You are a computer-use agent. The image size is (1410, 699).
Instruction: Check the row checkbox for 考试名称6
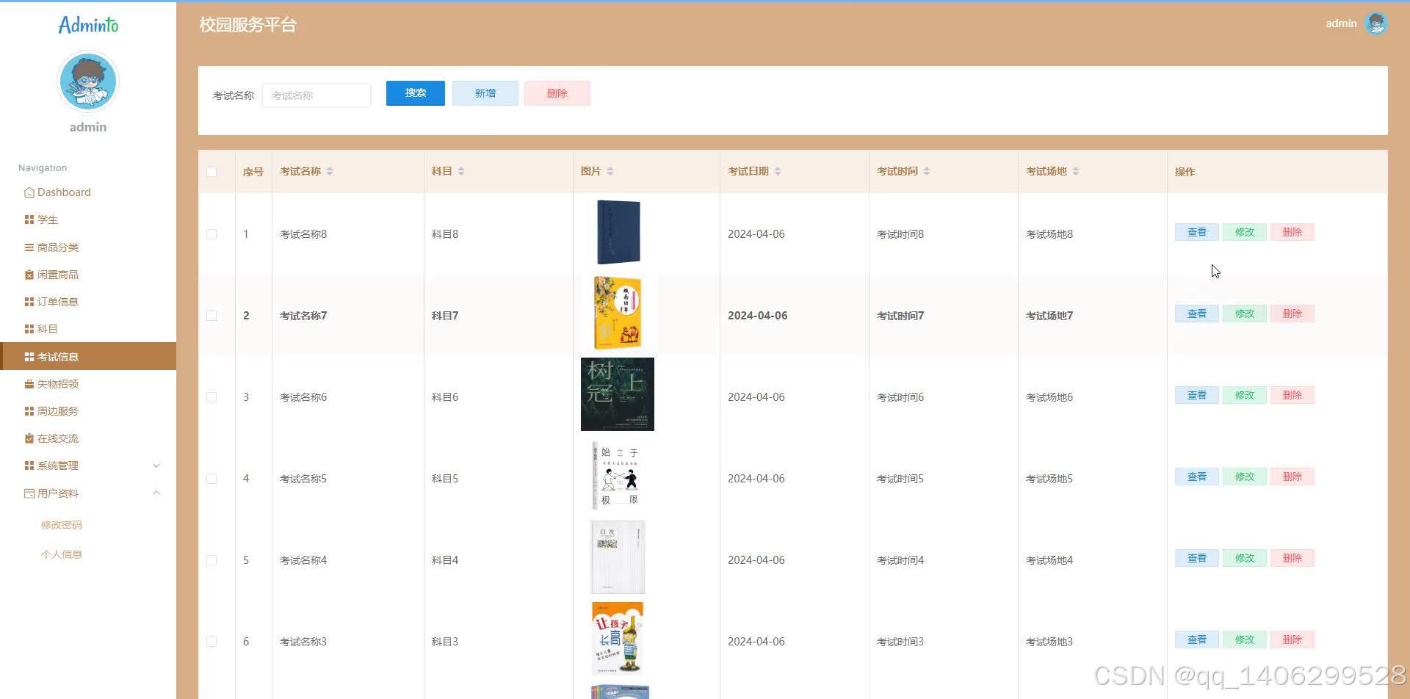coord(211,397)
